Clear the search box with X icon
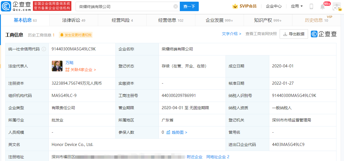The height and width of the screenshot is (161, 344). click(x=176, y=6)
